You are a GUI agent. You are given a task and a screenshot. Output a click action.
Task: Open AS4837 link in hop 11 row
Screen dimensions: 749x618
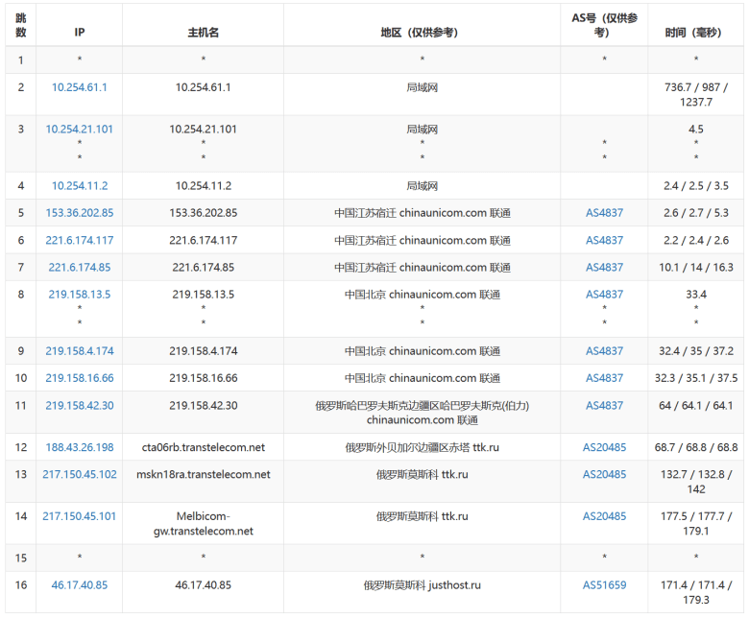coord(604,406)
